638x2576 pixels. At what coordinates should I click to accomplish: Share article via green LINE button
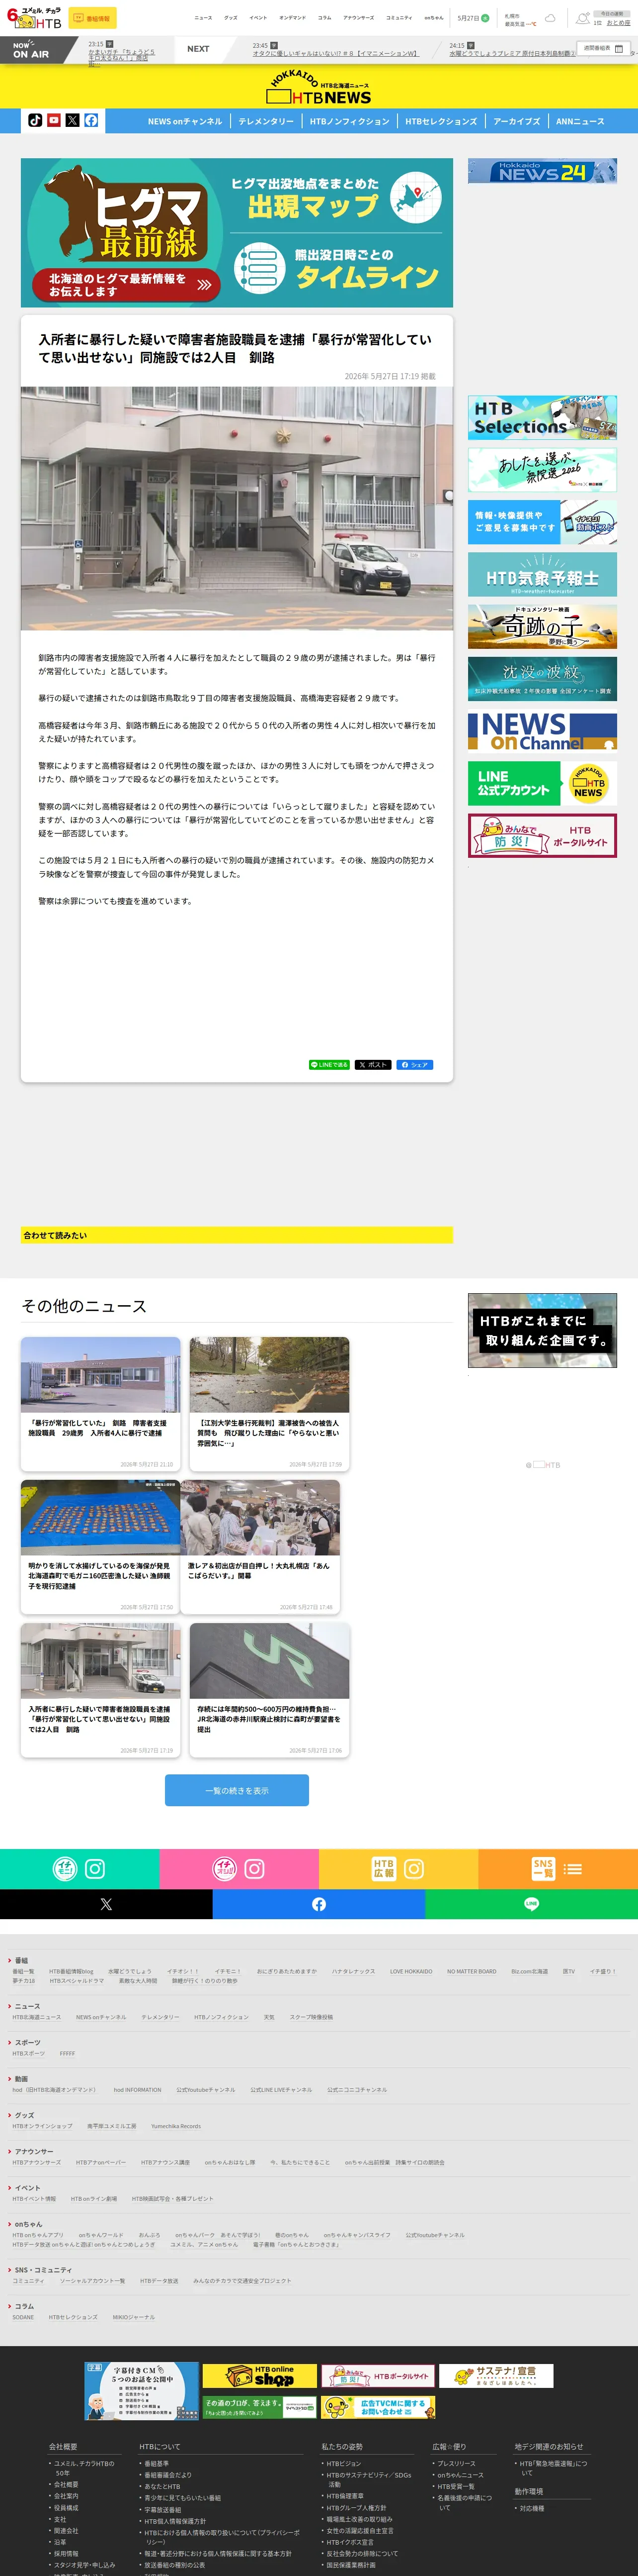tap(329, 1064)
